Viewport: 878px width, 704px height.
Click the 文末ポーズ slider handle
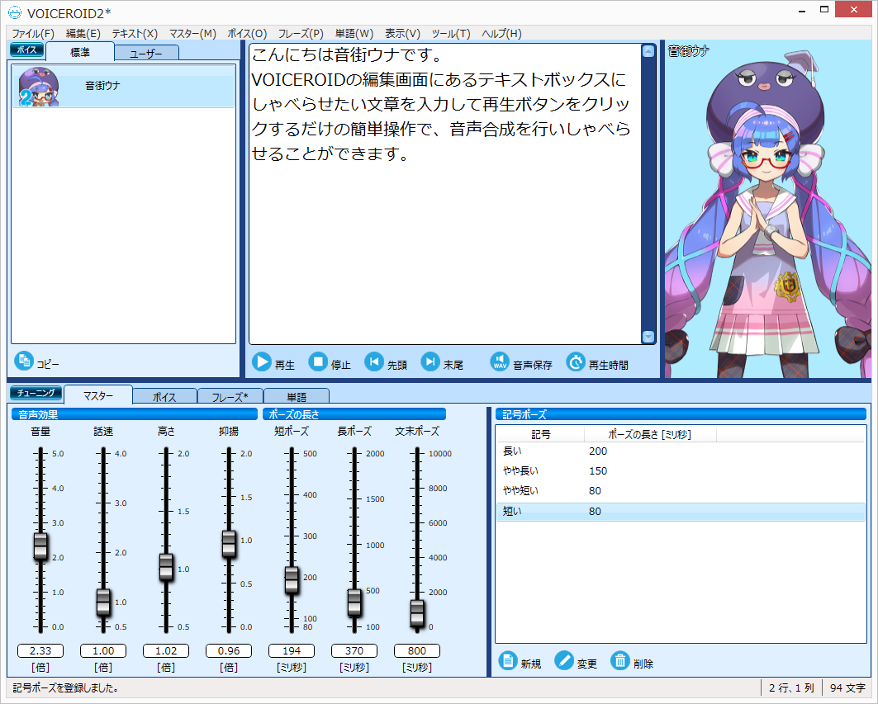pos(417,613)
